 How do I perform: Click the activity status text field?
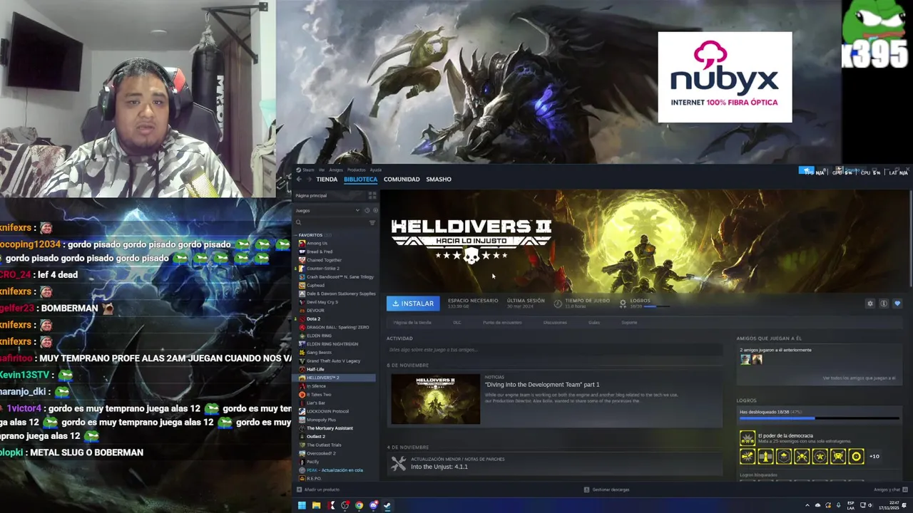554,350
